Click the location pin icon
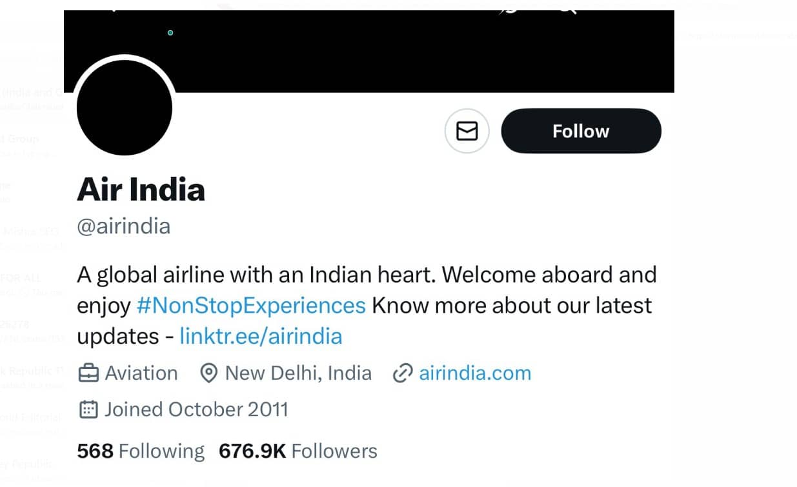This screenshot has width=797, height=487. (x=208, y=373)
